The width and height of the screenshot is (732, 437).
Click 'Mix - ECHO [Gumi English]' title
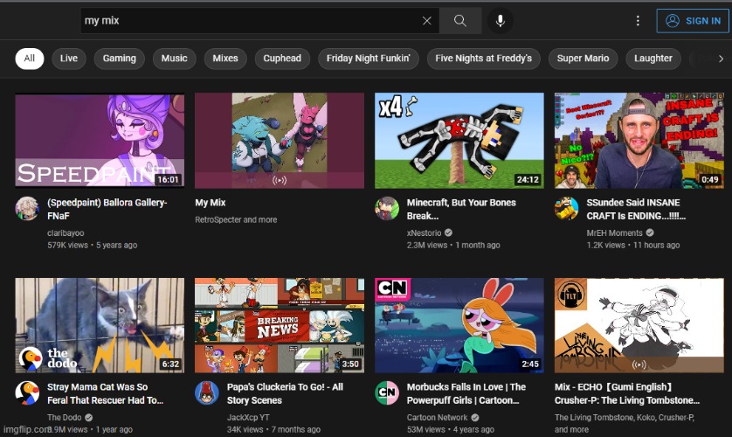point(627,393)
